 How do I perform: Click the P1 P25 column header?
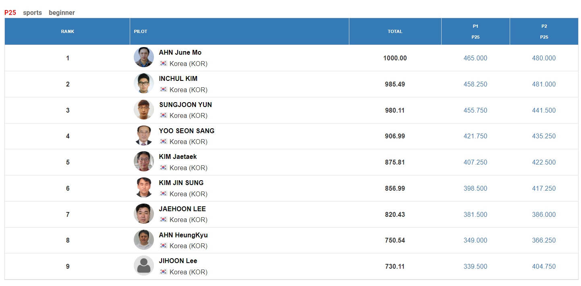tap(475, 31)
